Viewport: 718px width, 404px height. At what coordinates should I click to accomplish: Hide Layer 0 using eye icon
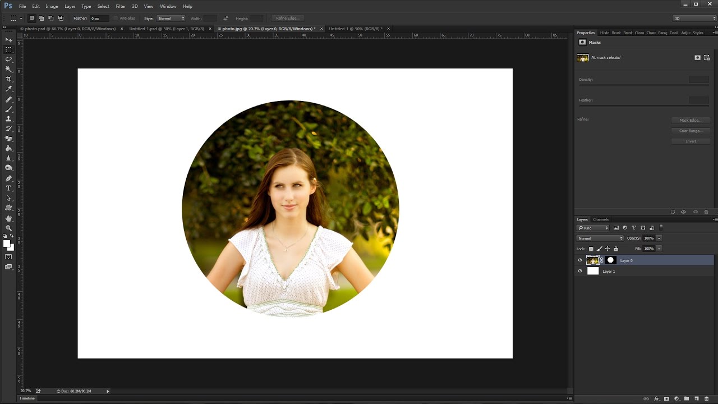(580, 260)
